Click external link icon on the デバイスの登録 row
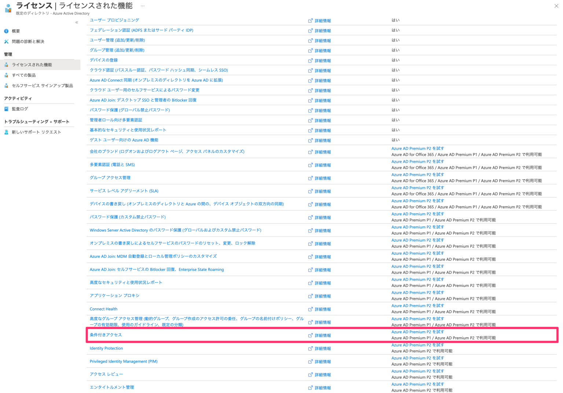 coord(310,60)
